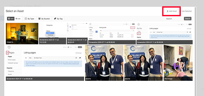Viewport: 204px width, 96px height.
Task: Select the 7256214 photo thumbnail
Action: click(22, 34)
